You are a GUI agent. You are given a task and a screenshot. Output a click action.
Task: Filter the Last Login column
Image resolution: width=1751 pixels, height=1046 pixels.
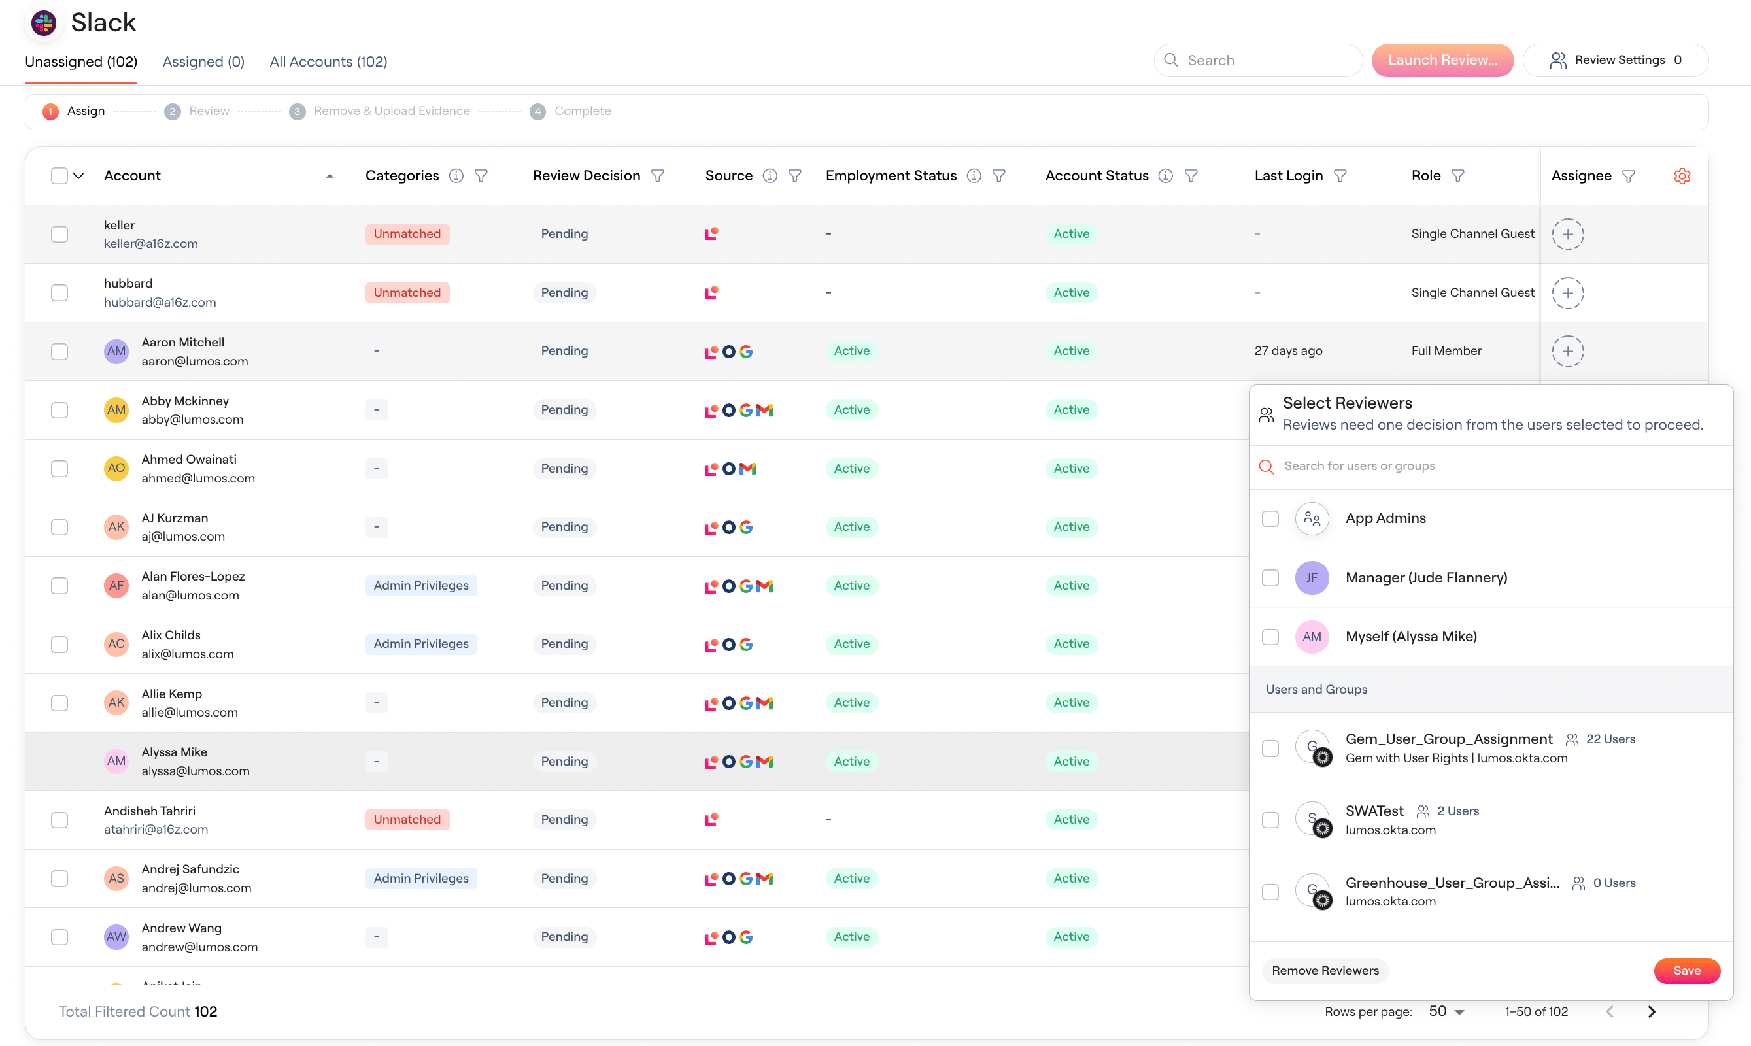1340,177
